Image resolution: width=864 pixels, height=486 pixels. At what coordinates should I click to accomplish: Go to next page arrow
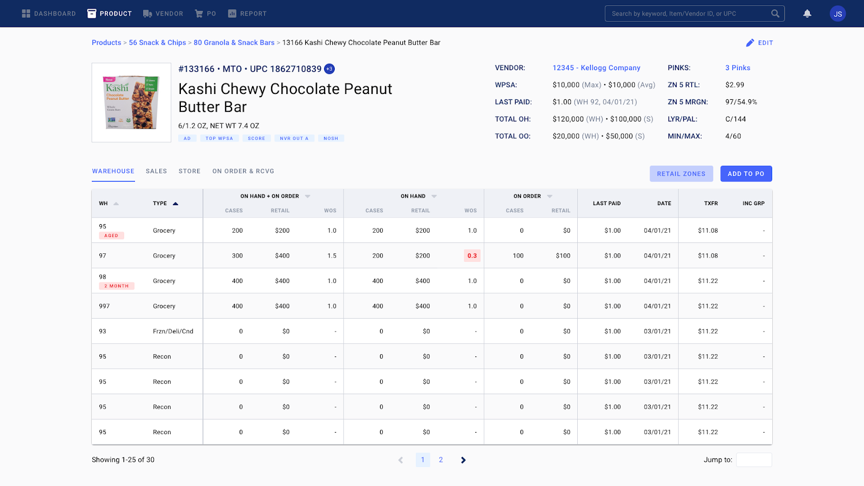(x=463, y=460)
